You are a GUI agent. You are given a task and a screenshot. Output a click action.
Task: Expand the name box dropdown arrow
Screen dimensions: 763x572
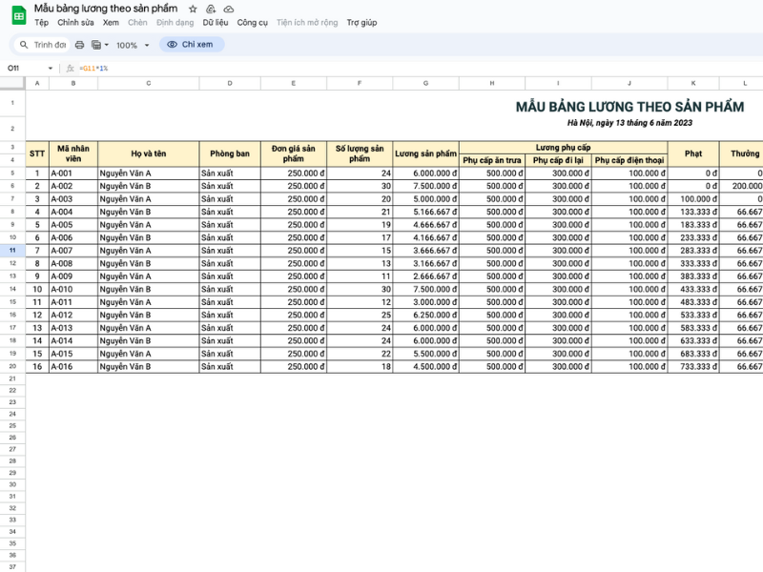(x=52, y=69)
